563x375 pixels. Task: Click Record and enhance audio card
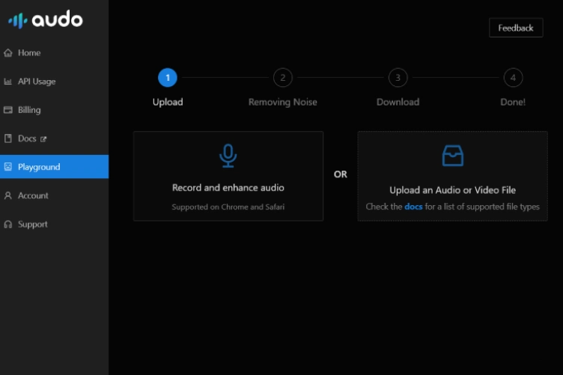pos(228,176)
